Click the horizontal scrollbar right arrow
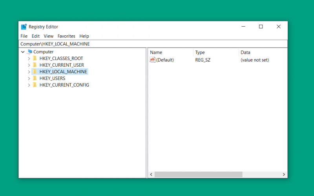 click(284, 174)
